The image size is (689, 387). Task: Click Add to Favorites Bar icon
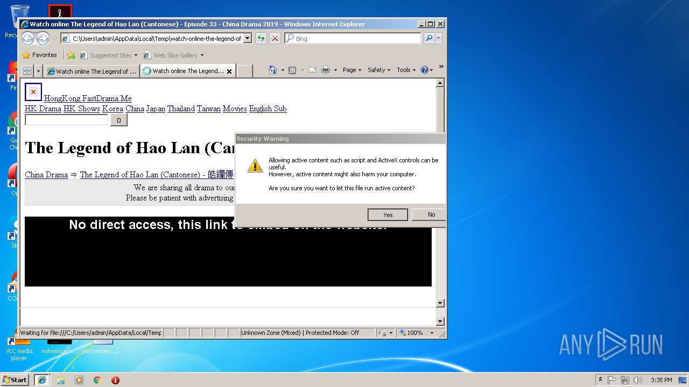point(71,55)
